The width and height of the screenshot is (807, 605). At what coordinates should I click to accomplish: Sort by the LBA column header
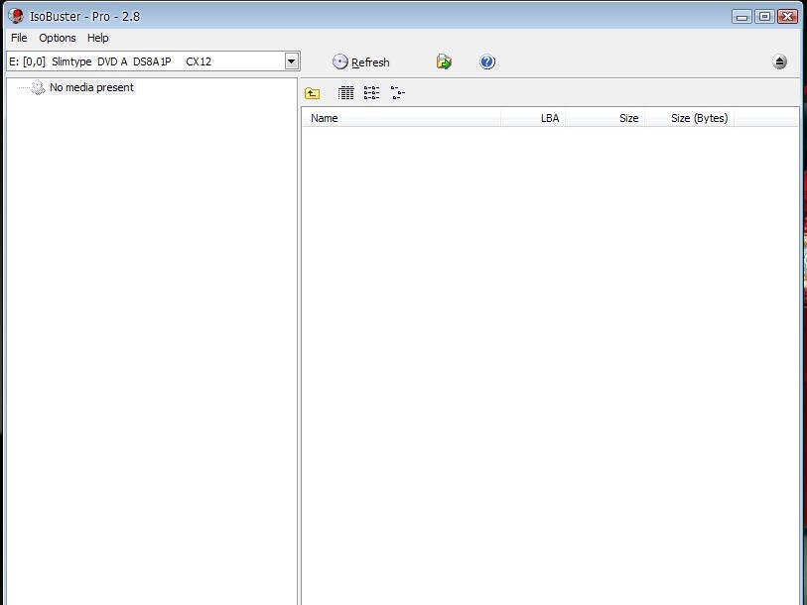point(533,118)
